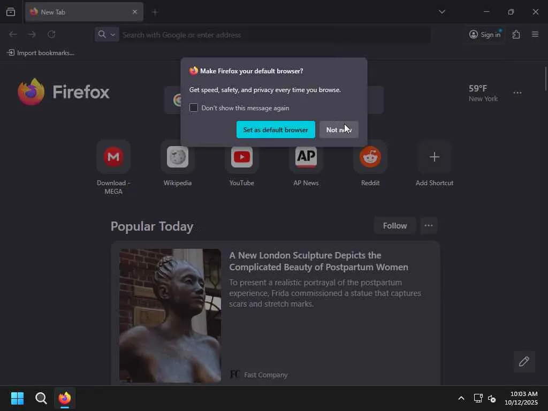Open the Firefox View icon beside tabs

pos(11,12)
